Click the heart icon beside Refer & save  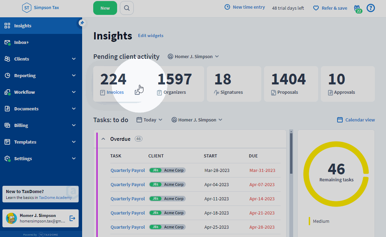coord(316,8)
